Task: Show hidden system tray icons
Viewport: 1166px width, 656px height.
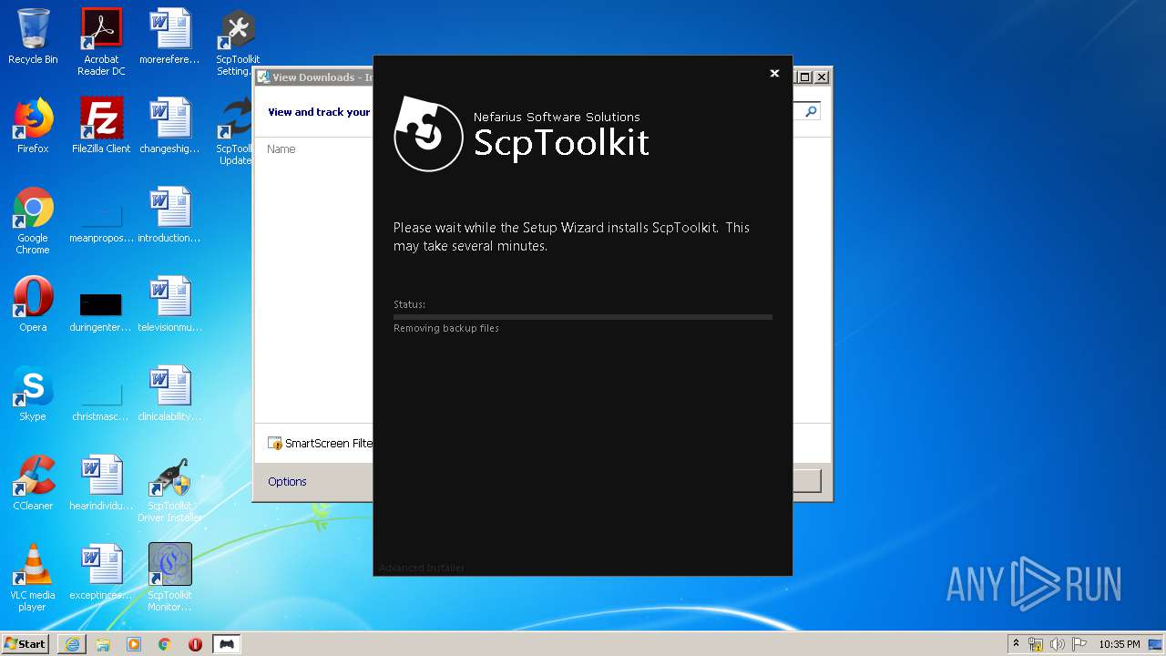Action: [x=1016, y=644]
